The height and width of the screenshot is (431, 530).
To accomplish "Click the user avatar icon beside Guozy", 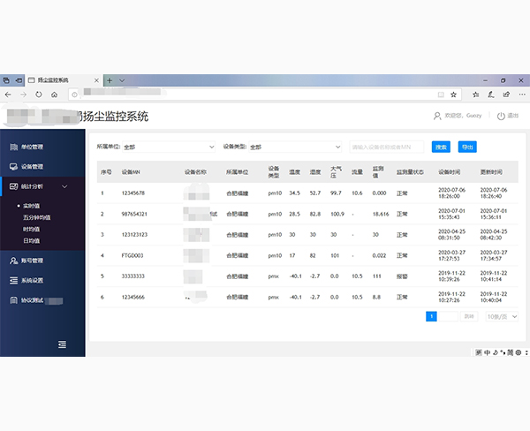I will pyautogui.click(x=437, y=116).
